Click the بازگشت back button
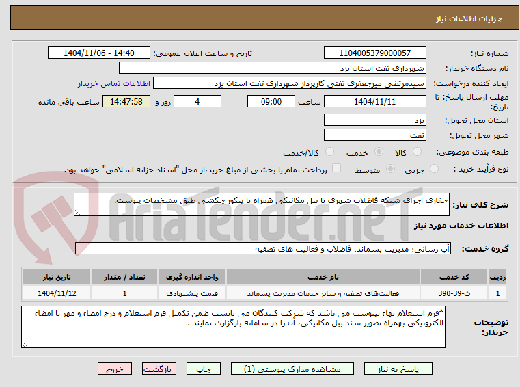 (159, 369)
